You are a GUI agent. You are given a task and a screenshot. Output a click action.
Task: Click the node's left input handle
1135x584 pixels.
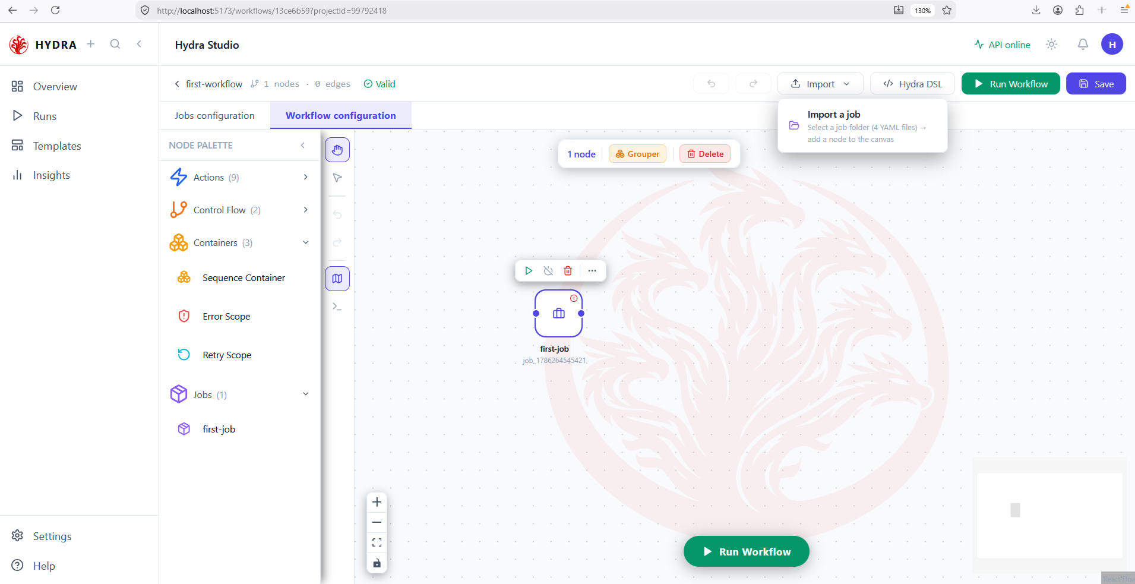(x=536, y=313)
